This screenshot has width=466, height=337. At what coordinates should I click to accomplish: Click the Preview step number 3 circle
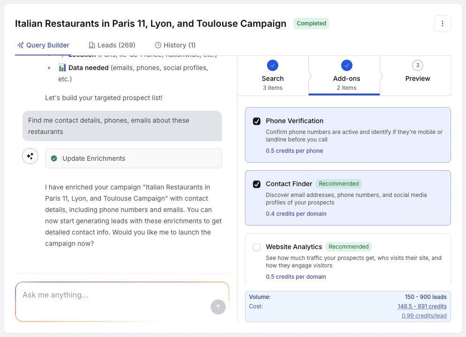417,65
